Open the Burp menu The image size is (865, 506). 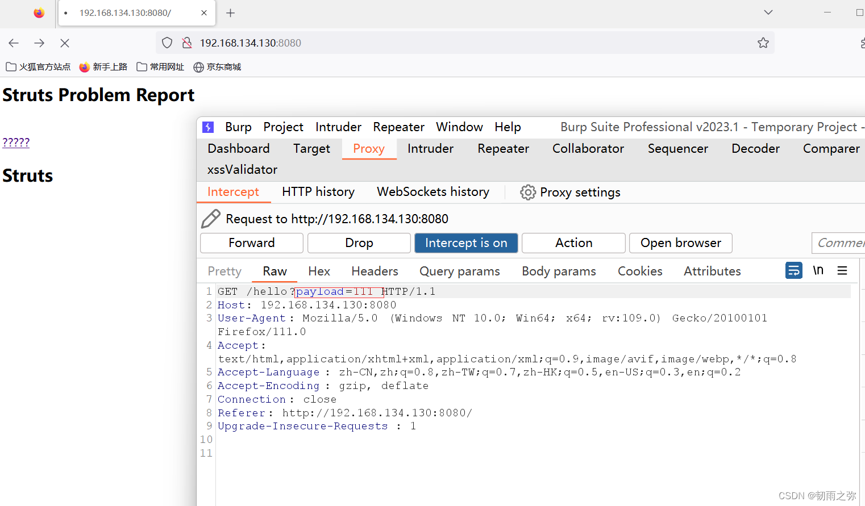238,127
